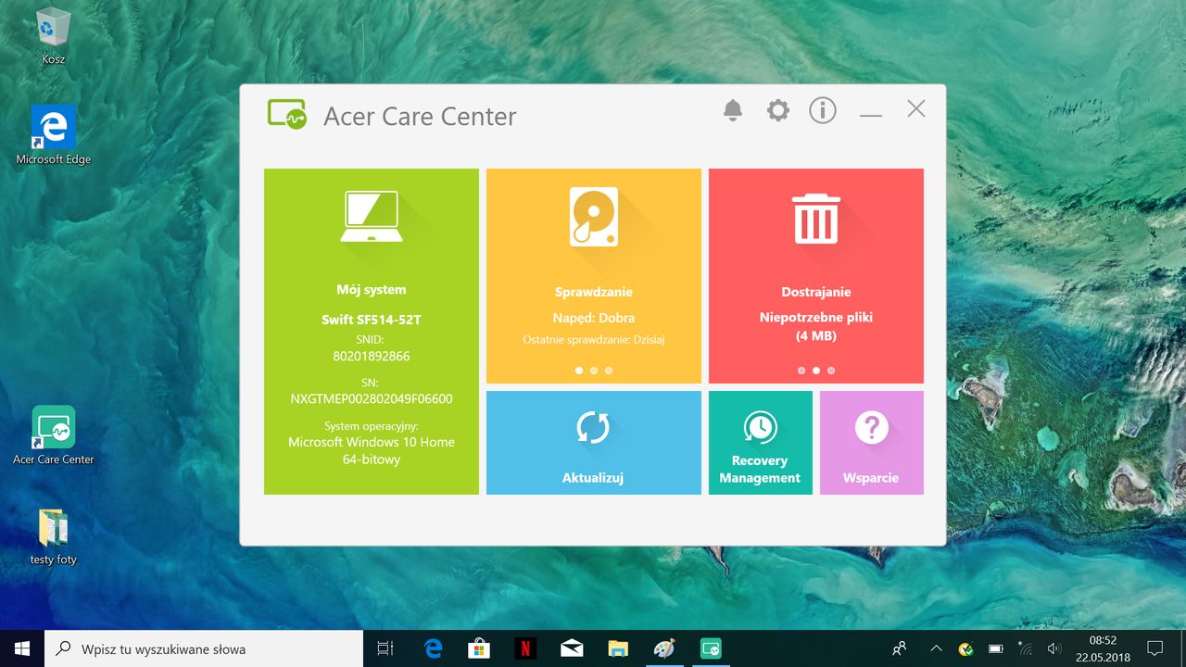Click the taskbar search field
Image resolution: width=1186 pixels, height=667 pixels.
204,649
